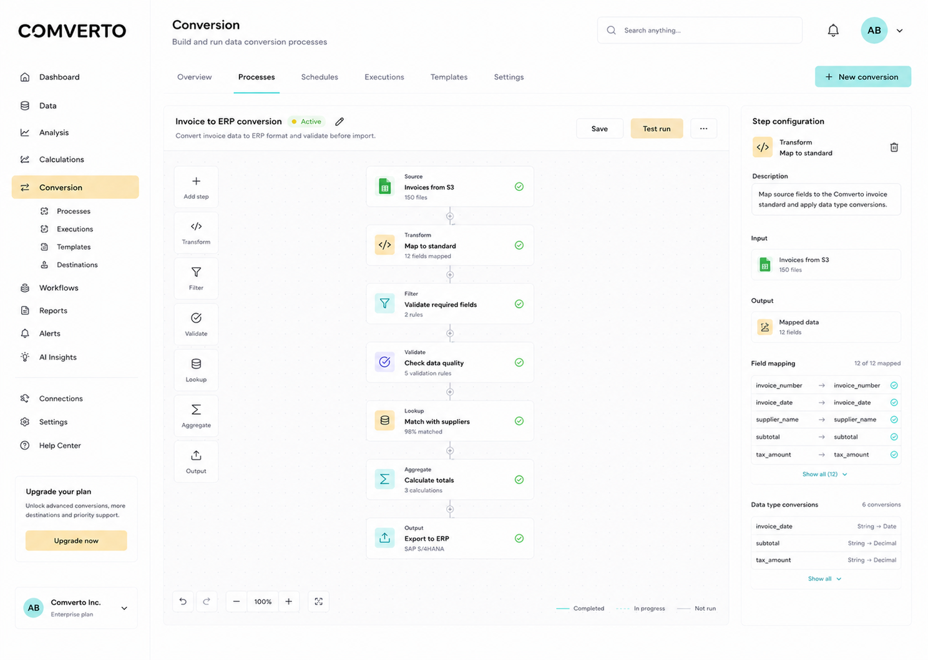Switch to the Schedules tab

[x=320, y=77]
